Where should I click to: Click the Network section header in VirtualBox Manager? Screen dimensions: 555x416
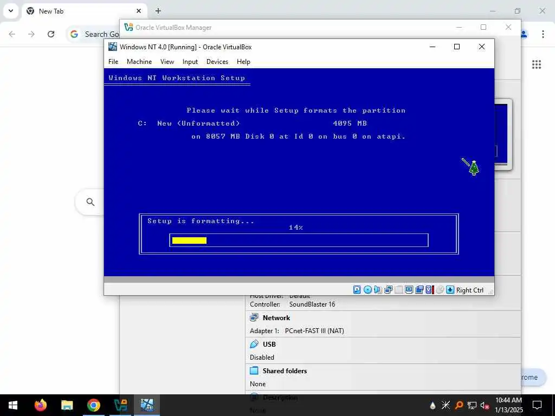coord(276,317)
